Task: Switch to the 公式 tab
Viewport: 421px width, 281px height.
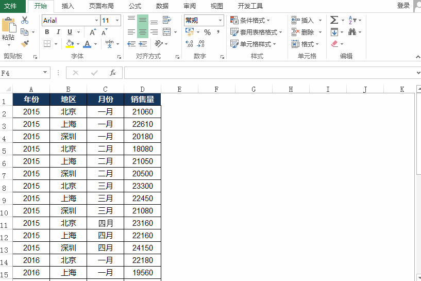Action: click(135, 6)
